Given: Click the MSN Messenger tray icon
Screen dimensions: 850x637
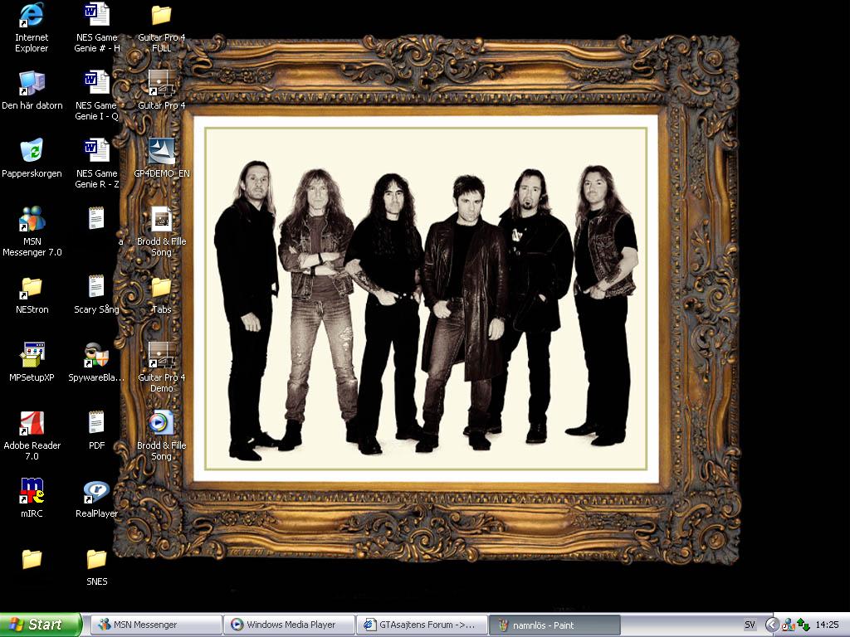Looking at the screenshot, I should pos(789,625).
